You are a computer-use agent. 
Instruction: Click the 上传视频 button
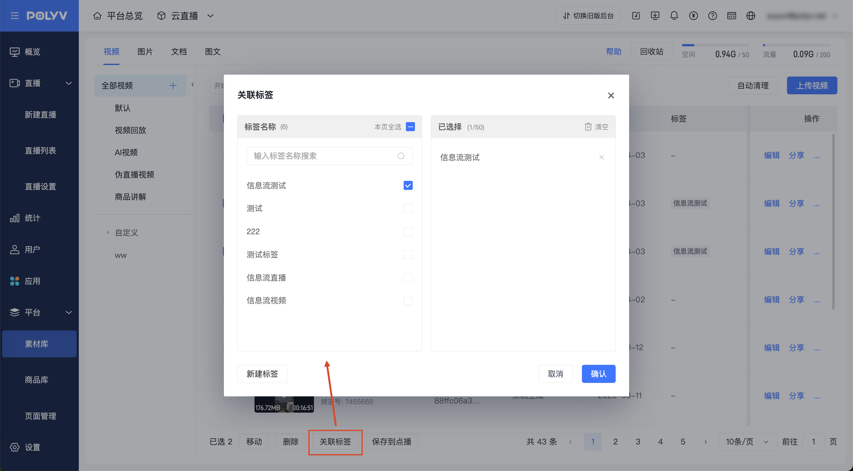[x=812, y=86]
